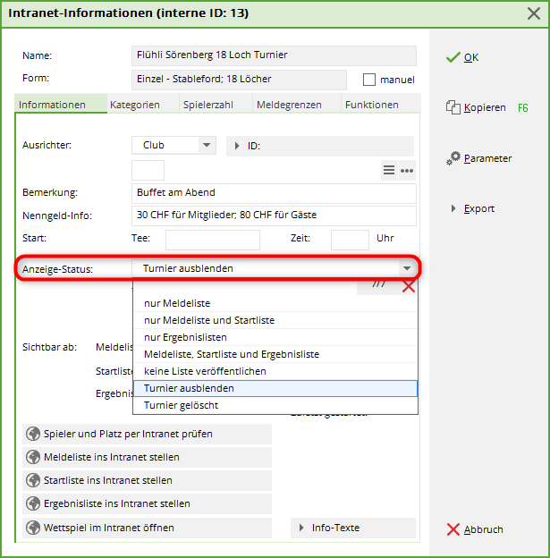Go to the Funktionen tab

pyautogui.click(x=381, y=105)
